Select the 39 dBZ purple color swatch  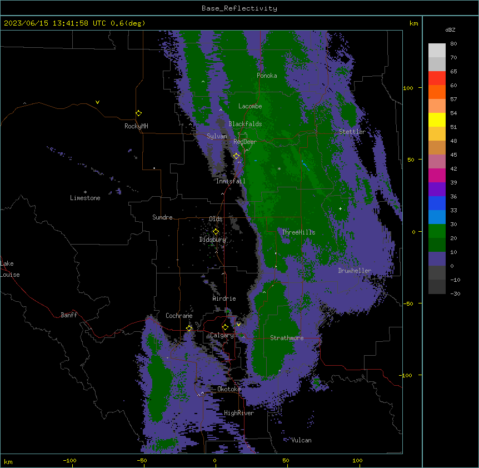[x=437, y=190]
